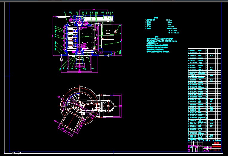This screenshot has width=228, height=156.
Task: Click the "970r/min" speed value text
Action: click(176, 33)
